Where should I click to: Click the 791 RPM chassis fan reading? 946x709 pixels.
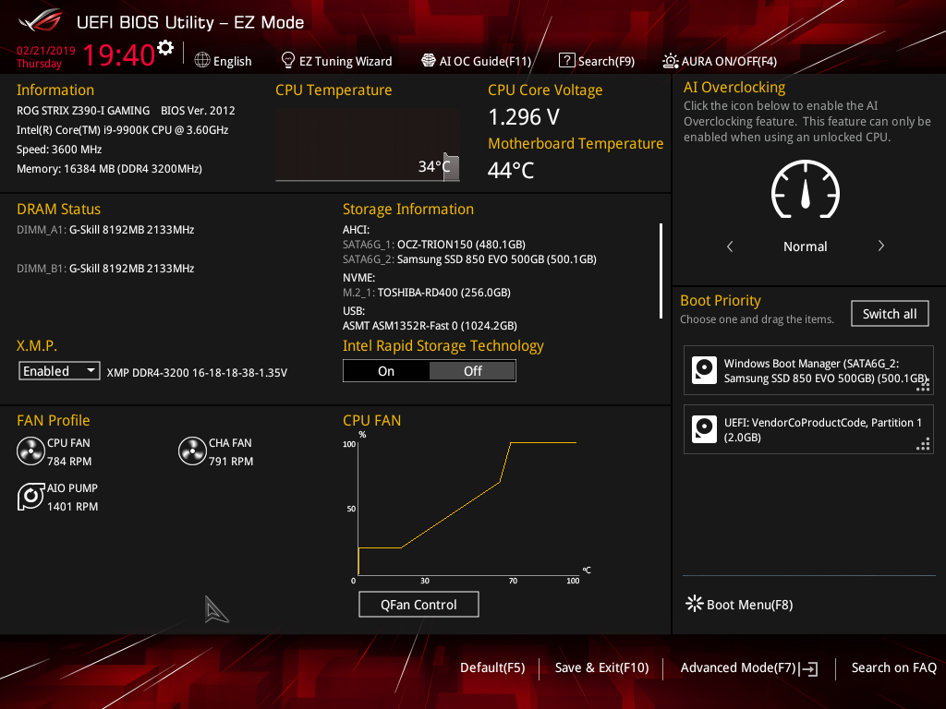tap(231, 462)
